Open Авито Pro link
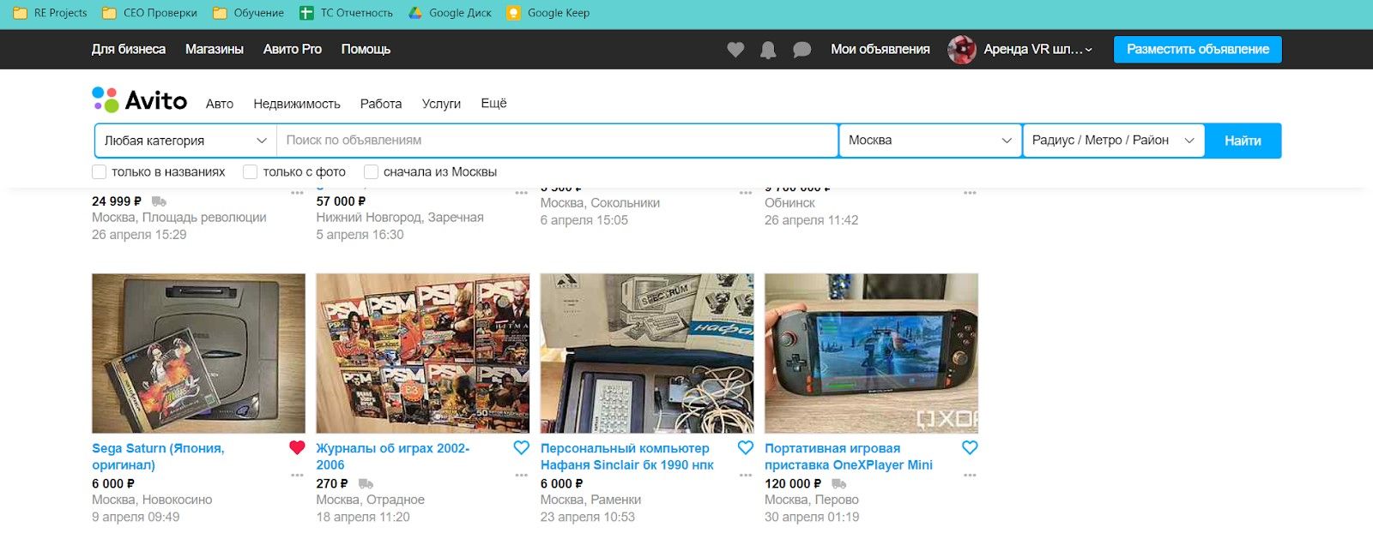The height and width of the screenshot is (551, 1373). click(x=293, y=50)
